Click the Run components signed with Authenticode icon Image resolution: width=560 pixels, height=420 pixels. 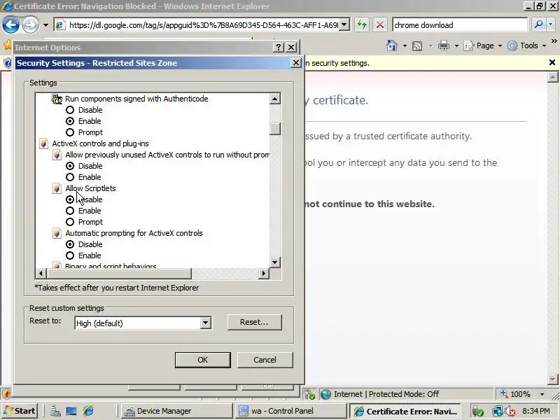[x=57, y=99]
